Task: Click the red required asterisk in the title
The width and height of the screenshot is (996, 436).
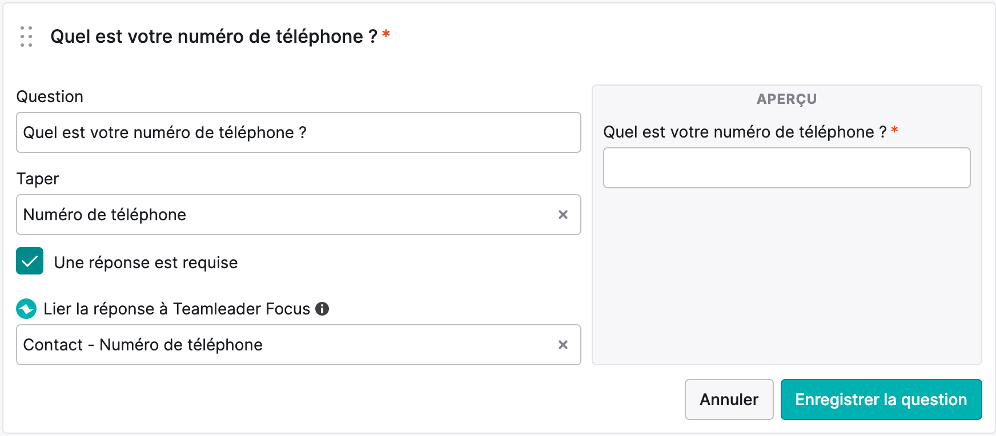Action: (x=386, y=34)
